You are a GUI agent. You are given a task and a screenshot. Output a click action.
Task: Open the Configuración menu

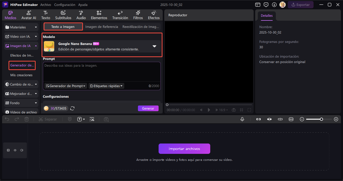pyautogui.click(x=65, y=5)
